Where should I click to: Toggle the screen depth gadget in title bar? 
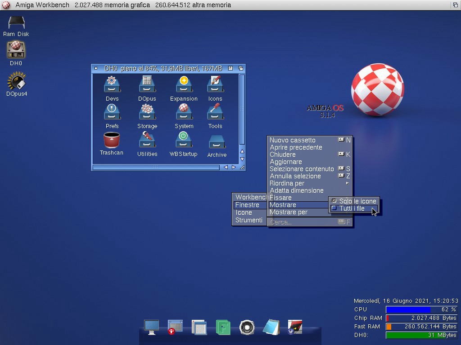coord(455,5)
